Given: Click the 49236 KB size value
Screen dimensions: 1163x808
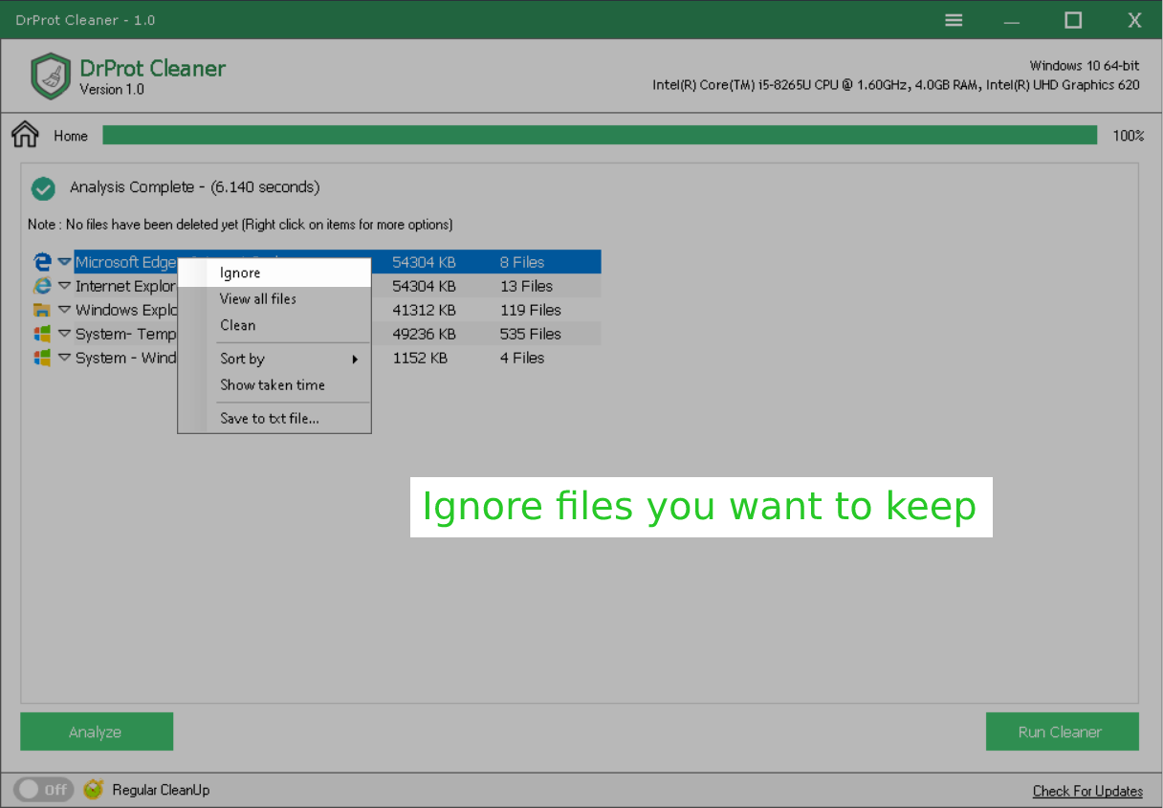Looking at the screenshot, I should point(424,334).
